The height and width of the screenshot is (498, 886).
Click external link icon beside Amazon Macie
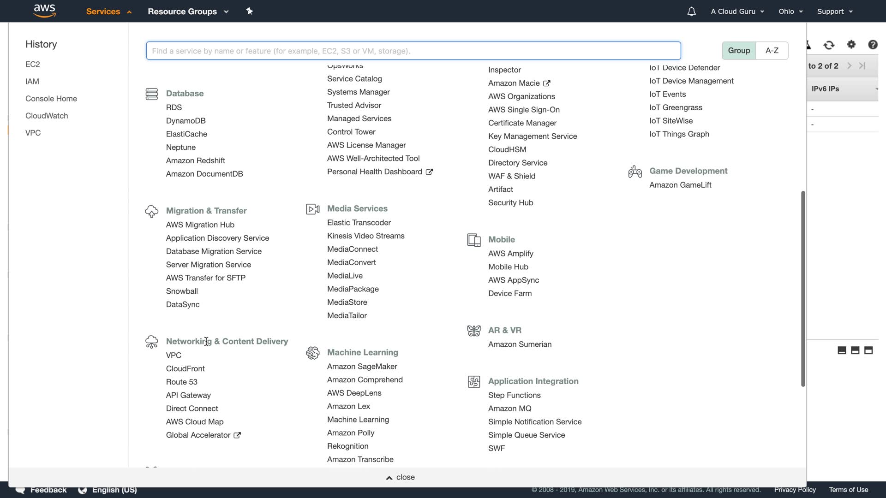click(x=547, y=83)
